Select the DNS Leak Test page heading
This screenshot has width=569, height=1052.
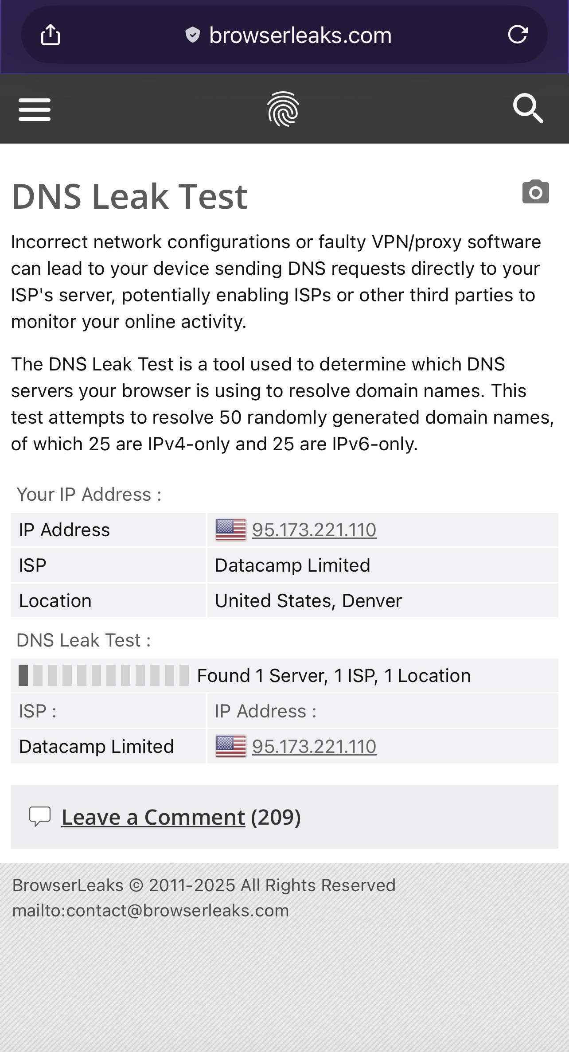[129, 196]
